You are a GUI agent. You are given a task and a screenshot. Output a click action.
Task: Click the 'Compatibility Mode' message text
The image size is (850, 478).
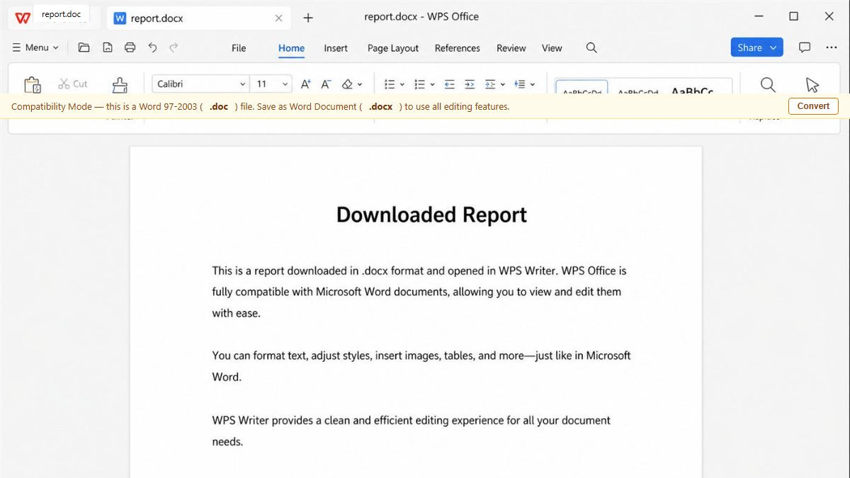260,106
